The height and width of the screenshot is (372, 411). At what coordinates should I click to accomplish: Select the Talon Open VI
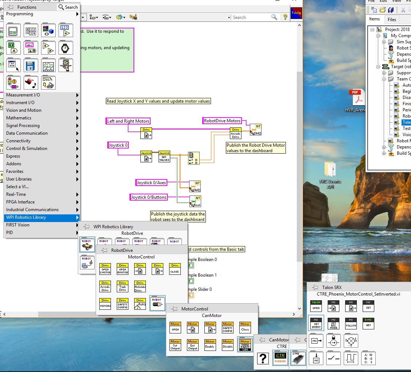click(x=316, y=306)
